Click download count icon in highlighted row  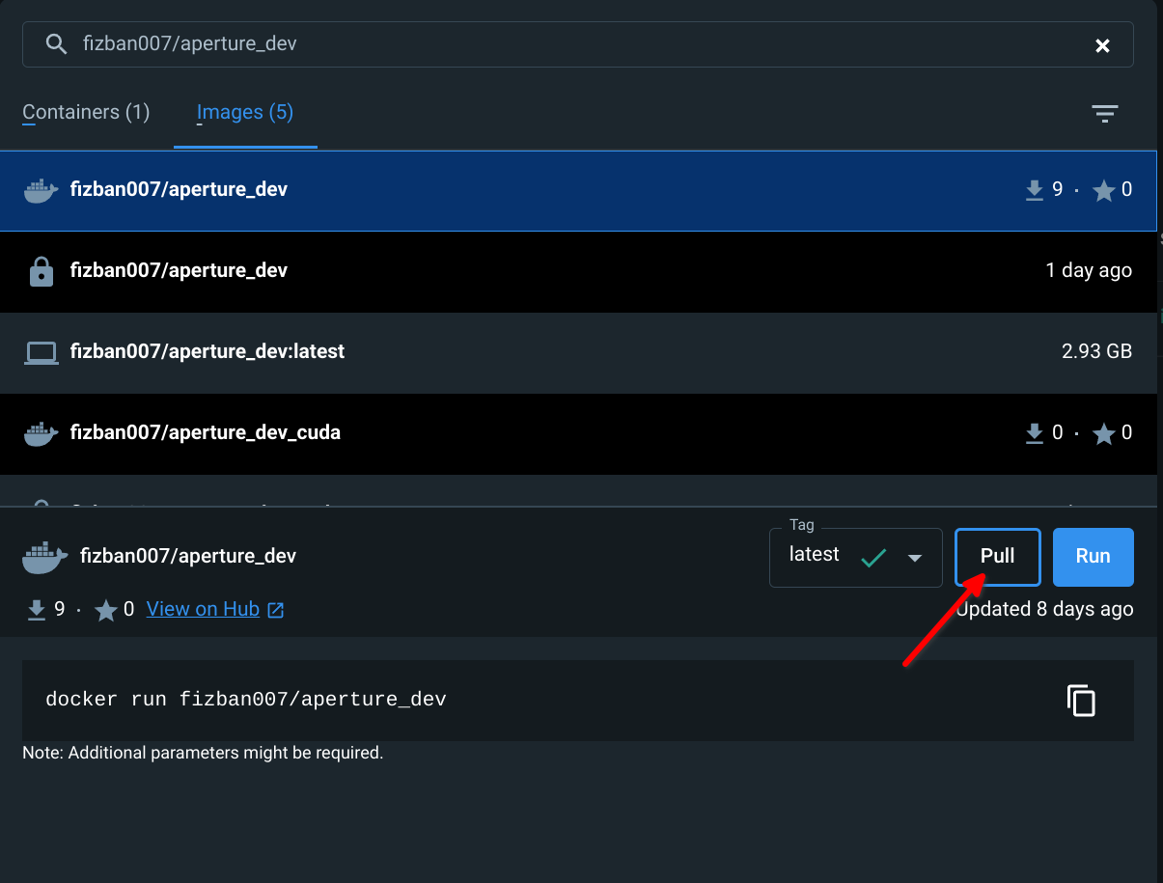(x=1034, y=190)
